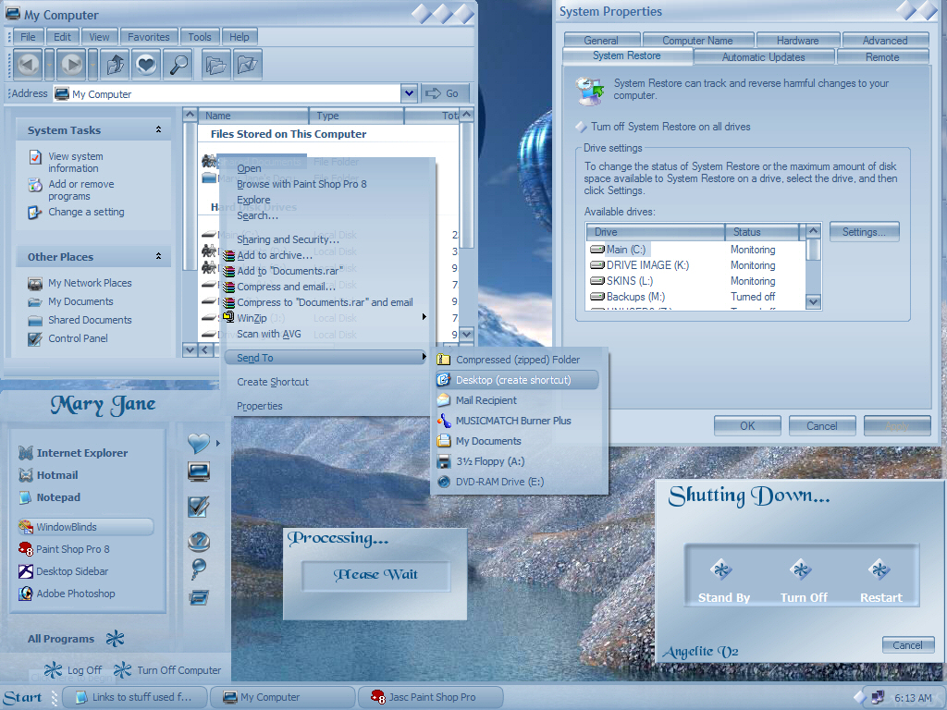
Task: Click the Start button
Action: (x=23, y=697)
